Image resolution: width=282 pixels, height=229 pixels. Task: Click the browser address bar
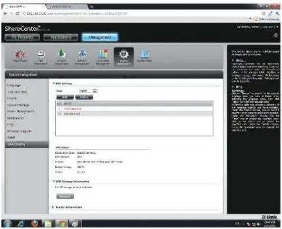(x=141, y=13)
